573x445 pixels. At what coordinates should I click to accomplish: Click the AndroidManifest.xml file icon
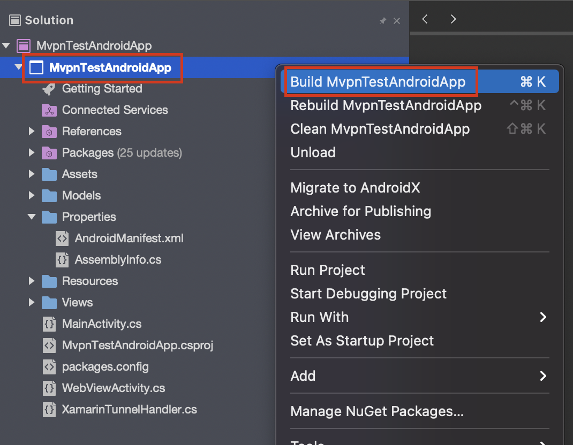coord(62,239)
